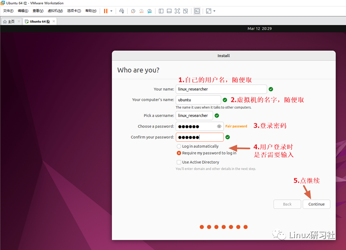
Task: Open the 虚拟机(M) menu
Action: [55, 11]
